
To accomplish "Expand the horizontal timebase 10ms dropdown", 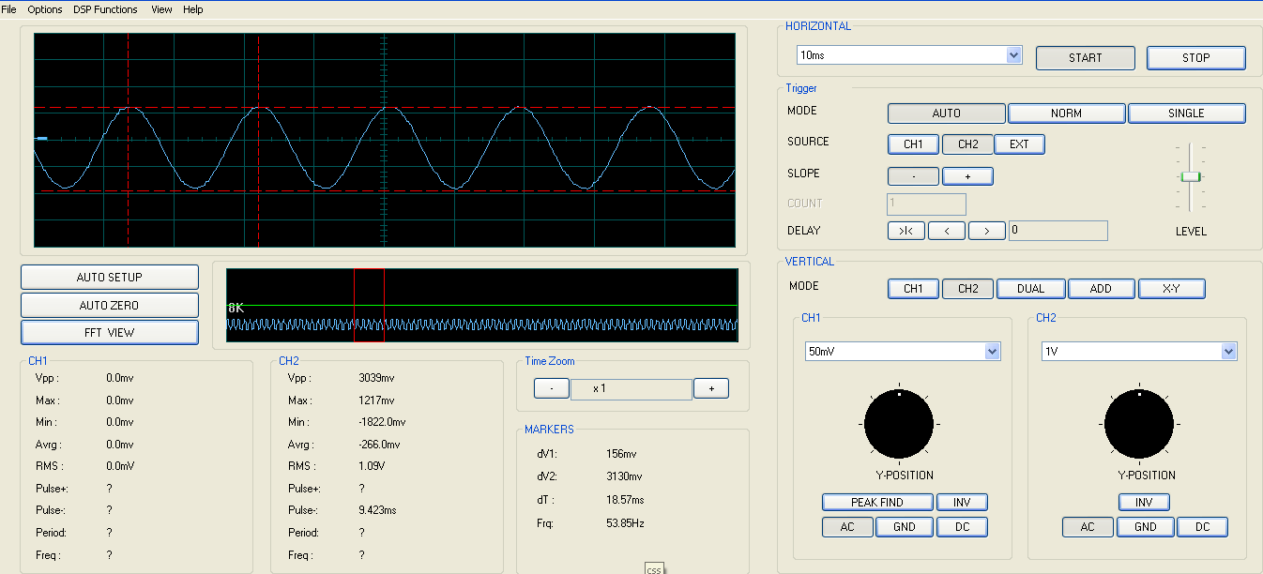I will click(1013, 55).
